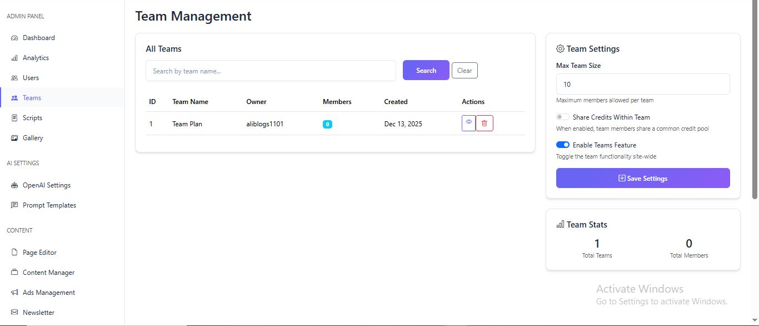The width and height of the screenshot is (759, 326).
Task: Open Prompt Templates menu item
Action: tap(49, 205)
